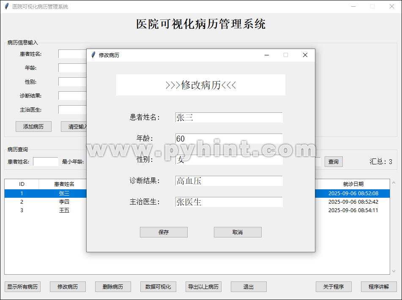
Task: Click the 患者姓名 query input field in main window
Action: [x=46, y=162]
